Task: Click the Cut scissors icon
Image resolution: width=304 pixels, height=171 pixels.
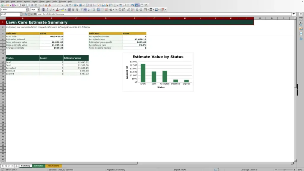Action: click(32, 5)
